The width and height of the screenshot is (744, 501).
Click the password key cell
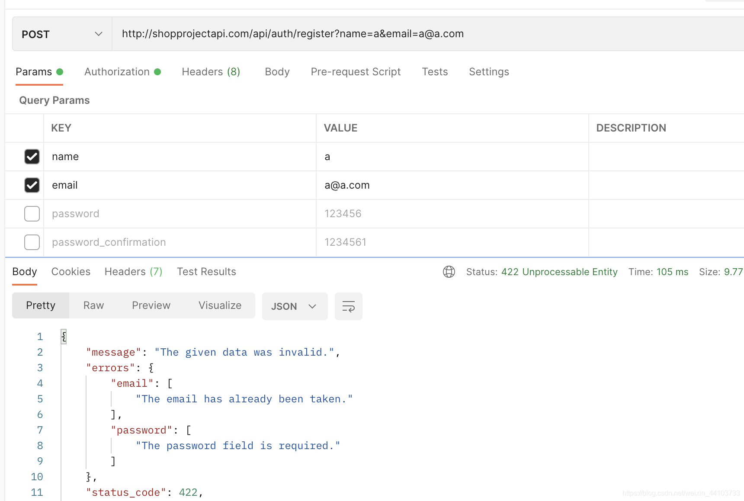(x=180, y=214)
